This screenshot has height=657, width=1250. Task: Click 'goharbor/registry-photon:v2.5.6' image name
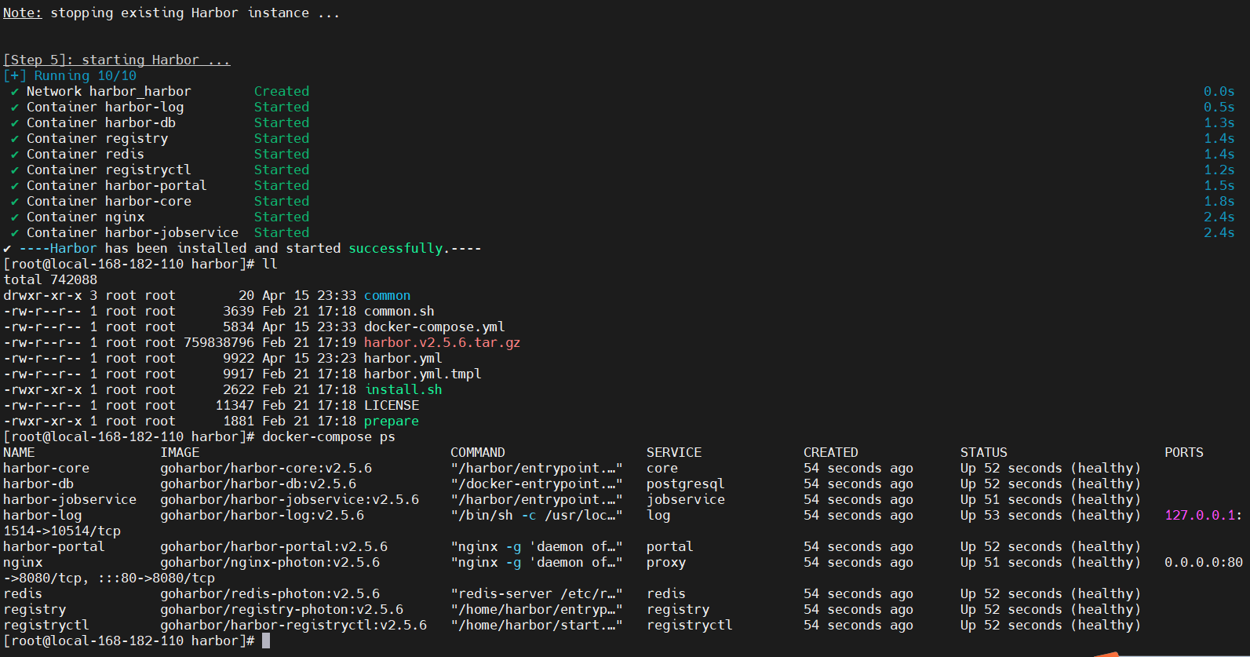click(282, 610)
